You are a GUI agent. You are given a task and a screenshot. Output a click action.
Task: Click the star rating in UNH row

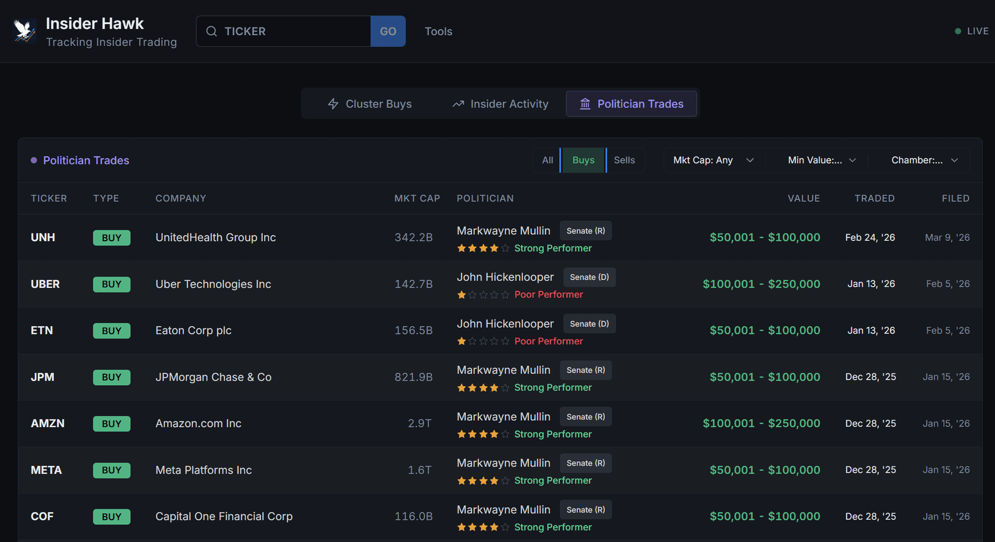[x=483, y=248]
